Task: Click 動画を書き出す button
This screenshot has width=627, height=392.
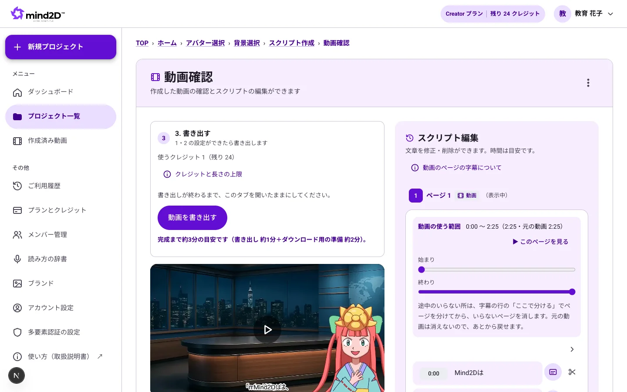Action: pos(192,218)
